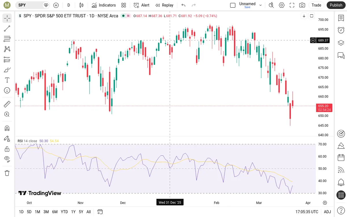Open forecasting and measurement position tools
This screenshot has height=217, width=347.
point(7,59)
